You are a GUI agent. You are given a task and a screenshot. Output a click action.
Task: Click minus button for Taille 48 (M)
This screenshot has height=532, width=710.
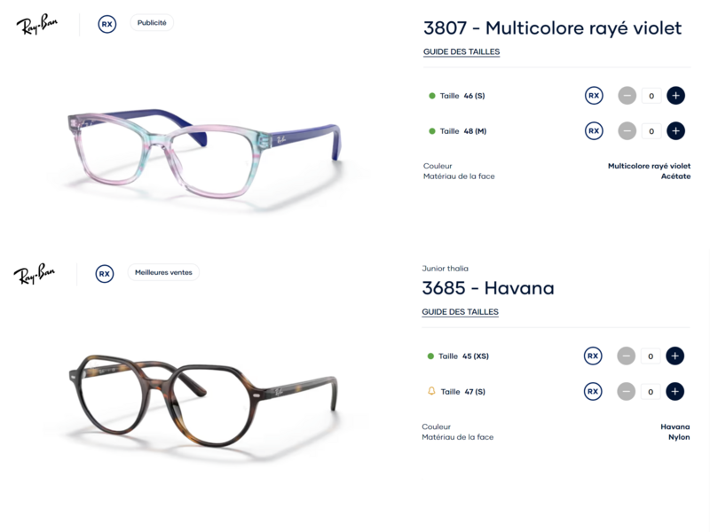tap(627, 131)
